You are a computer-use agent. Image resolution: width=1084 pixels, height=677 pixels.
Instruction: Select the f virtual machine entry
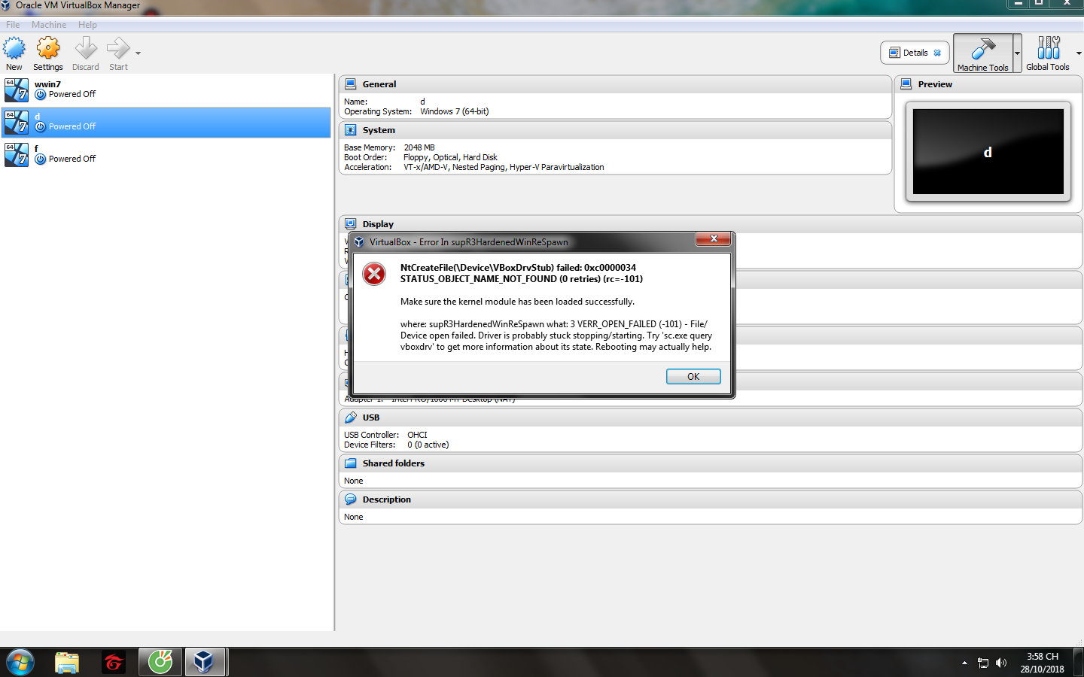166,154
